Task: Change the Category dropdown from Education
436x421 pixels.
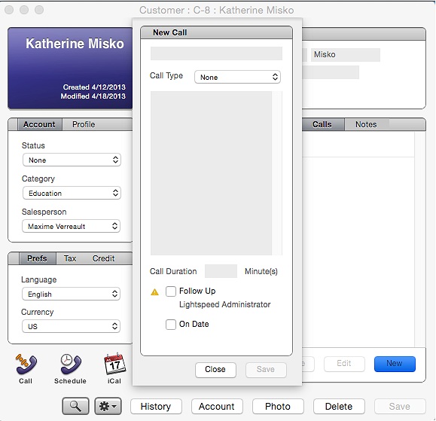Action: coord(72,193)
